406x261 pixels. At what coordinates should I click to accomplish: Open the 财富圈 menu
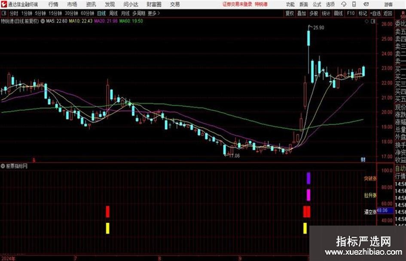[154, 4]
